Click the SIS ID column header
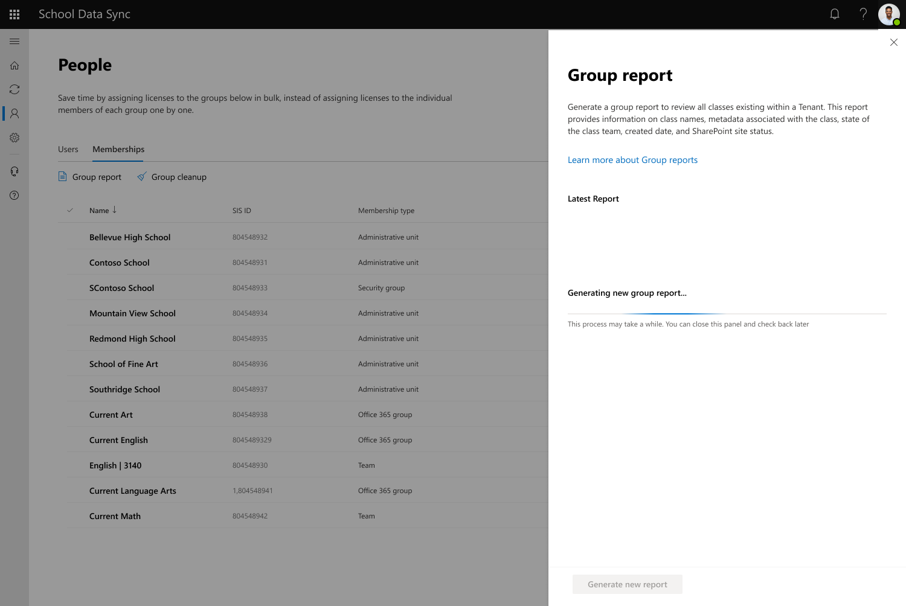This screenshot has height=606, width=906. 242,211
